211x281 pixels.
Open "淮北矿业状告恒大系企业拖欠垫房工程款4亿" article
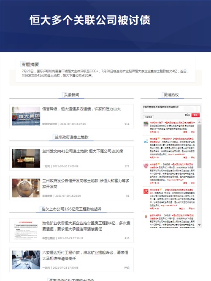pos(86,226)
